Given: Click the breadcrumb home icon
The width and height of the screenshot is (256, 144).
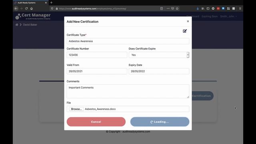Looking at the screenshot, I should pos(17,25).
